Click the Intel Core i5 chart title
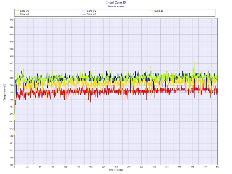 tap(116, 2)
